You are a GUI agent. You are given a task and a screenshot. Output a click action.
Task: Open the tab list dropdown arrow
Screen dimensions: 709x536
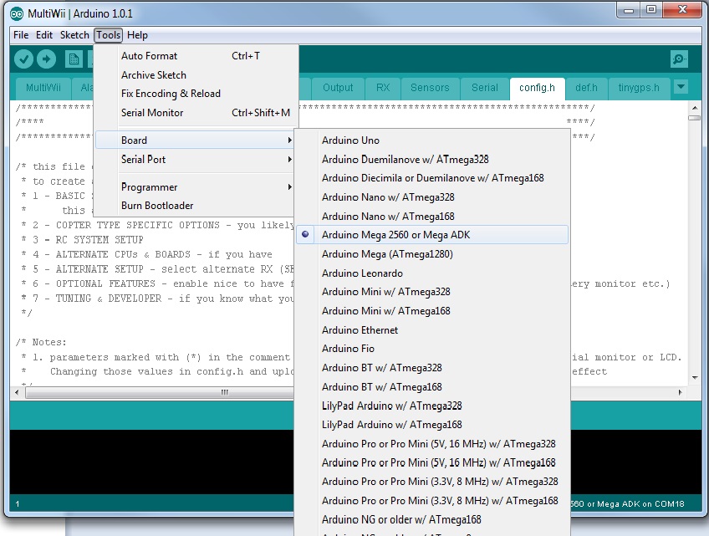click(681, 86)
